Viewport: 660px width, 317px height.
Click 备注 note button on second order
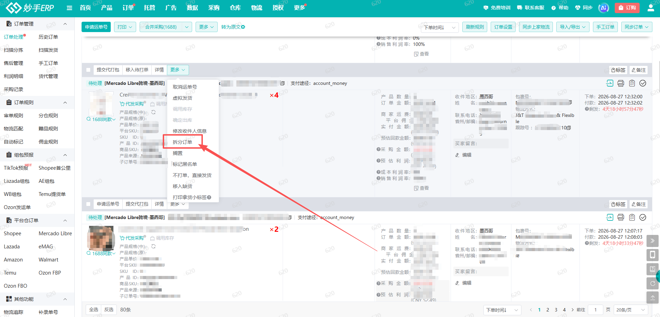coord(639,204)
